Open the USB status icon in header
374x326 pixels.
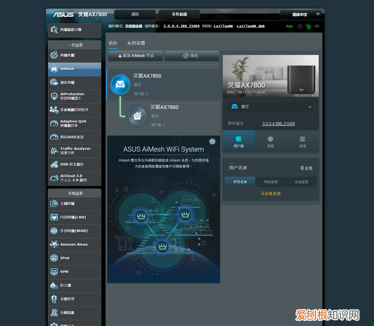click(x=317, y=26)
